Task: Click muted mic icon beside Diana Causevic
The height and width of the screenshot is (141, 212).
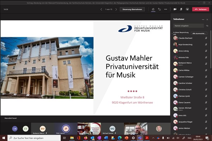Action: (206, 102)
